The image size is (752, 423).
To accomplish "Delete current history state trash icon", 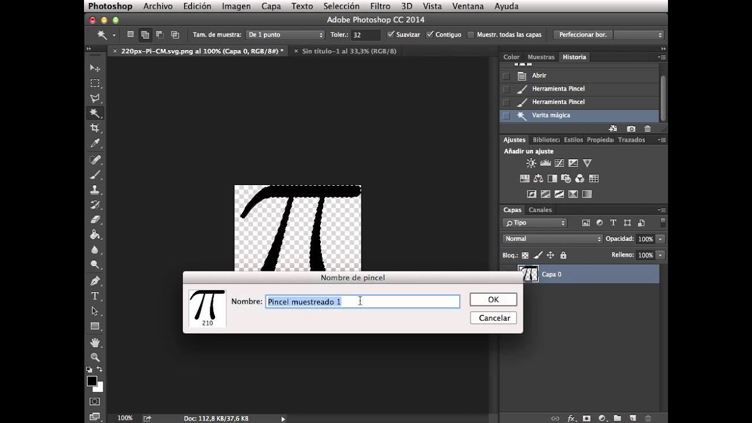I will (647, 129).
